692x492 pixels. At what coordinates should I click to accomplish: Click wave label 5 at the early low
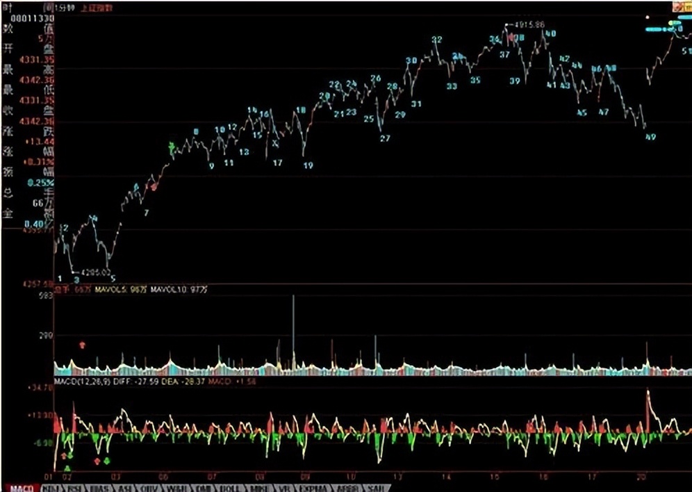(113, 279)
